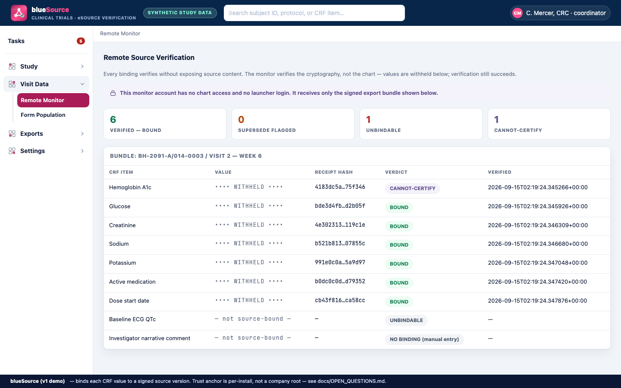Click the Investigator narrative comment item

point(150,338)
